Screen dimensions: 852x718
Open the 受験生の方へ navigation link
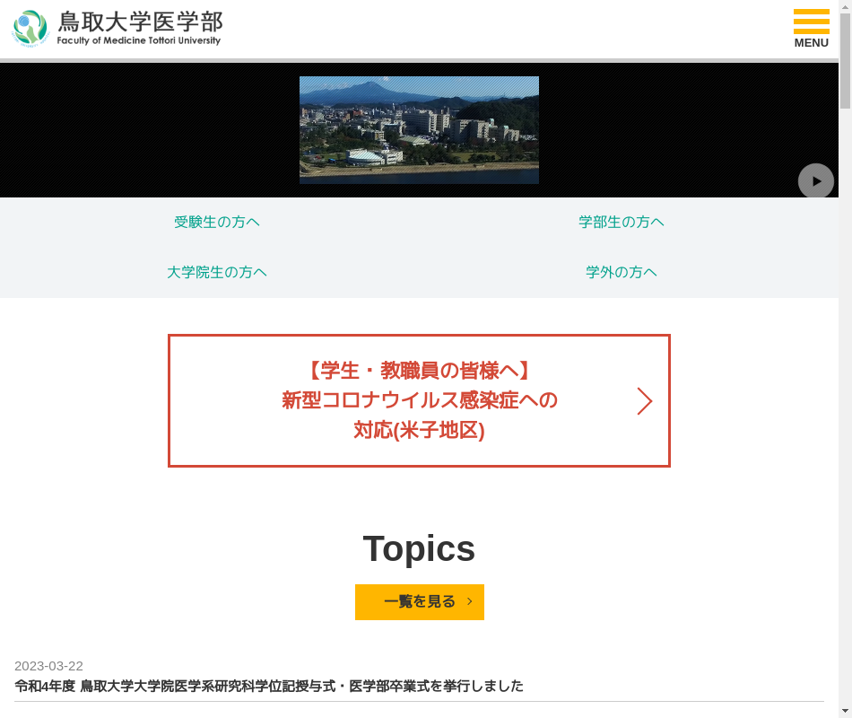(x=217, y=223)
